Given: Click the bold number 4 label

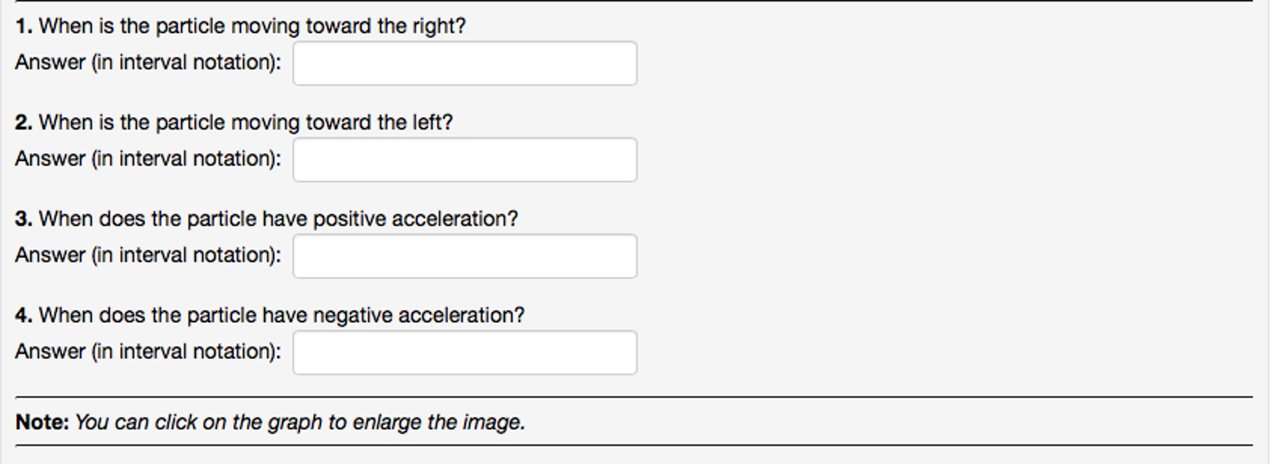Looking at the screenshot, I should [24, 315].
